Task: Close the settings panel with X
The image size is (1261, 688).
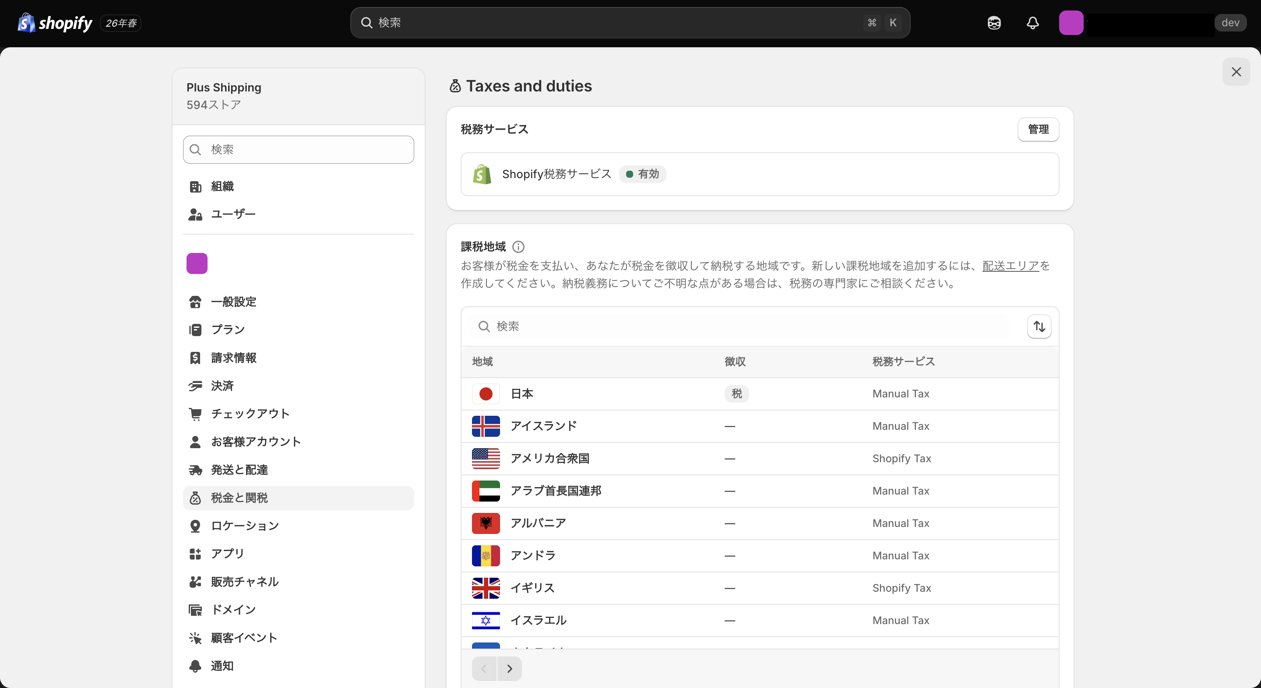Action: pyautogui.click(x=1236, y=72)
